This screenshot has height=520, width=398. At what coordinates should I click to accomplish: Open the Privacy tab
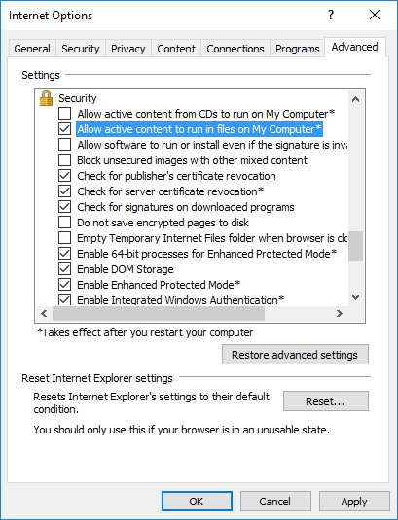click(128, 49)
